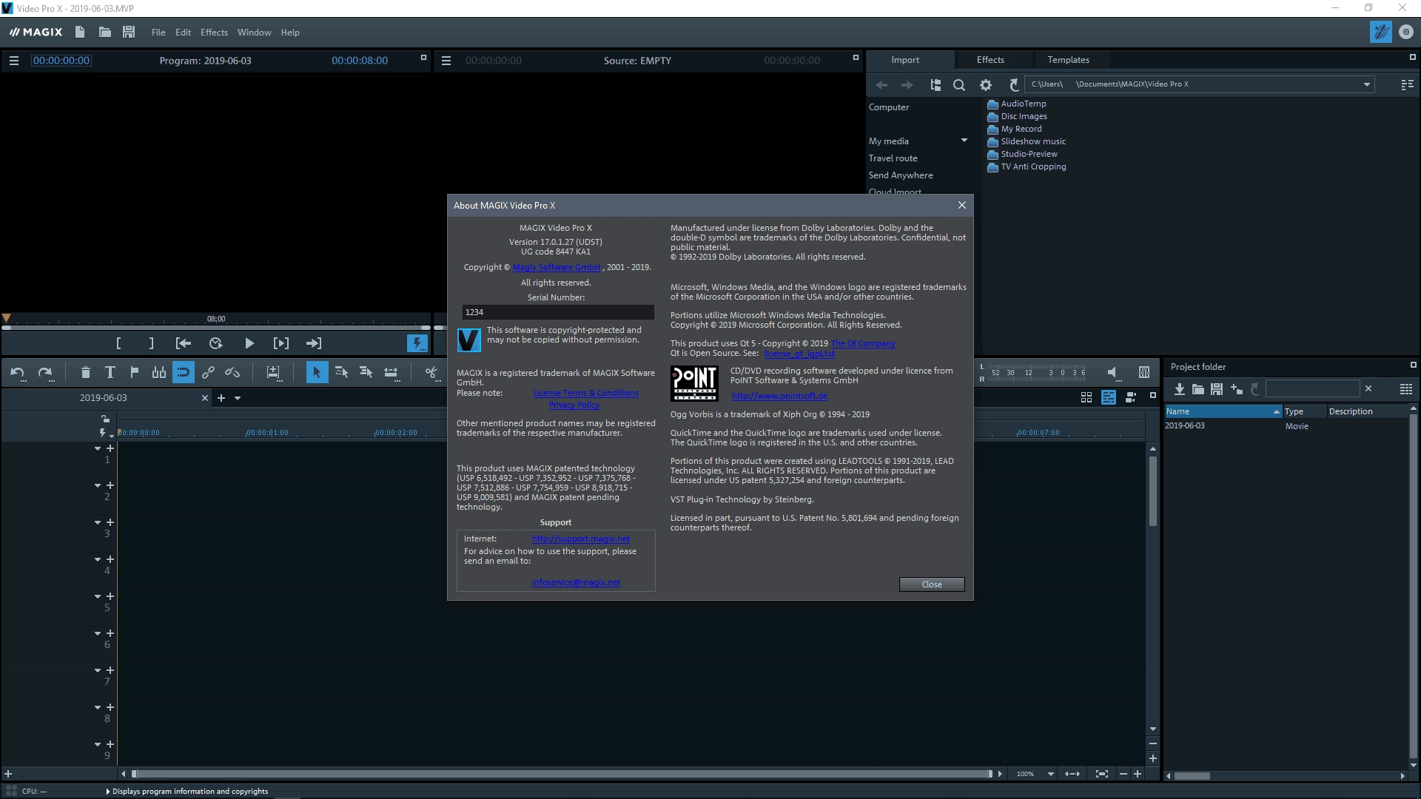
Task: Open the audio mixer icon
Action: click(1143, 372)
